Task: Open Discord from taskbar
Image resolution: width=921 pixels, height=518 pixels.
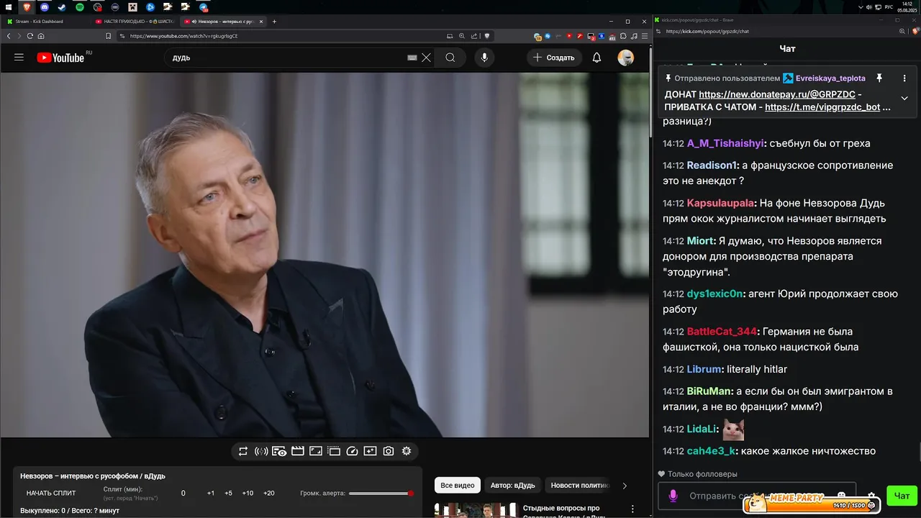Action: click(45, 6)
